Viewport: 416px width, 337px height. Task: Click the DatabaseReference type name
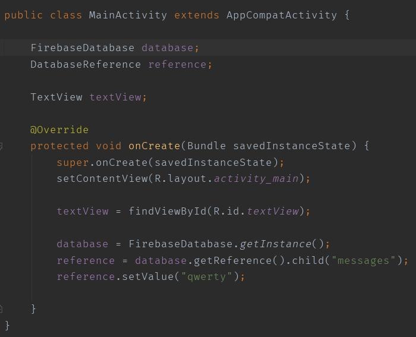click(86, 64)
